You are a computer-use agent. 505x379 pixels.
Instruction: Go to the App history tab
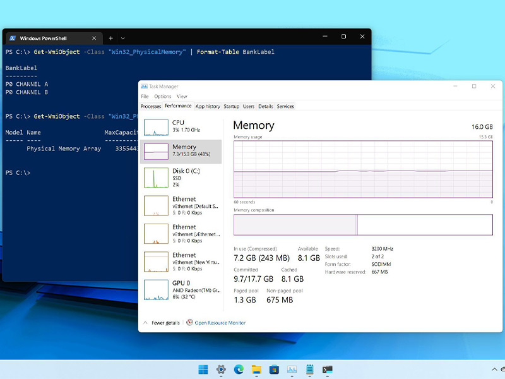coord(208,106)
